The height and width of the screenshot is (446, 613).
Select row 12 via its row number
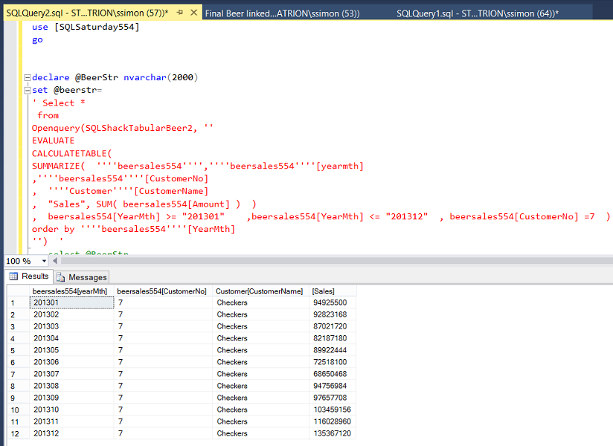pos(13,433)
